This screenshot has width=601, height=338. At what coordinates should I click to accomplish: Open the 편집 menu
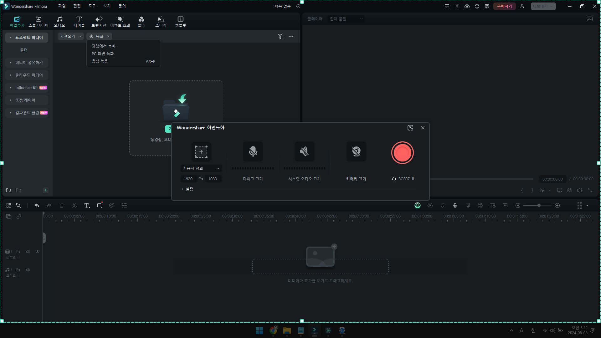(x=77, y=6)
